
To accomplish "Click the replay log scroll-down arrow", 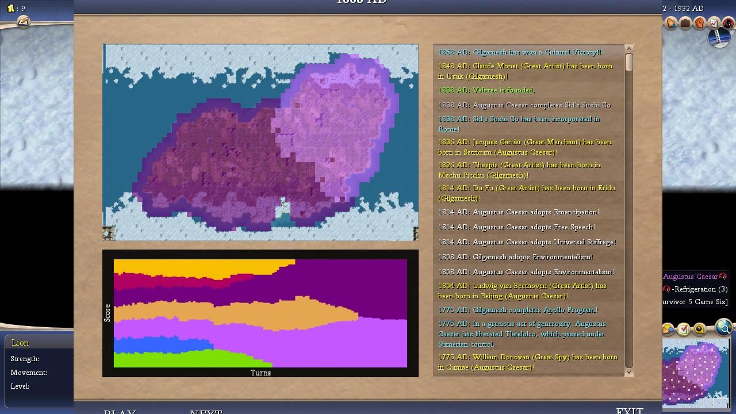I will point(628,372).
